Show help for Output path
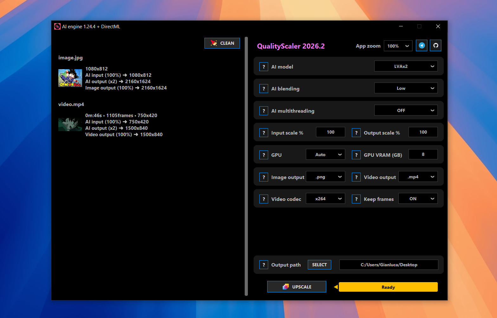Image resolution: width=497 pixels, height=318 pixels. pyautogui.click(x=264, y=265)
